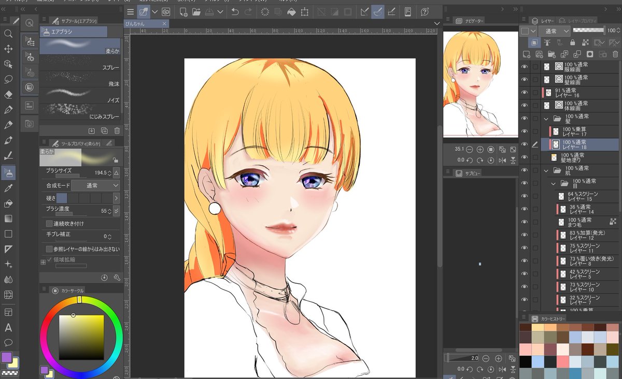This screenshot has height=379, width=622.
Task: Select 柔らか airbrush sub tool
Action: click(80, 46)
